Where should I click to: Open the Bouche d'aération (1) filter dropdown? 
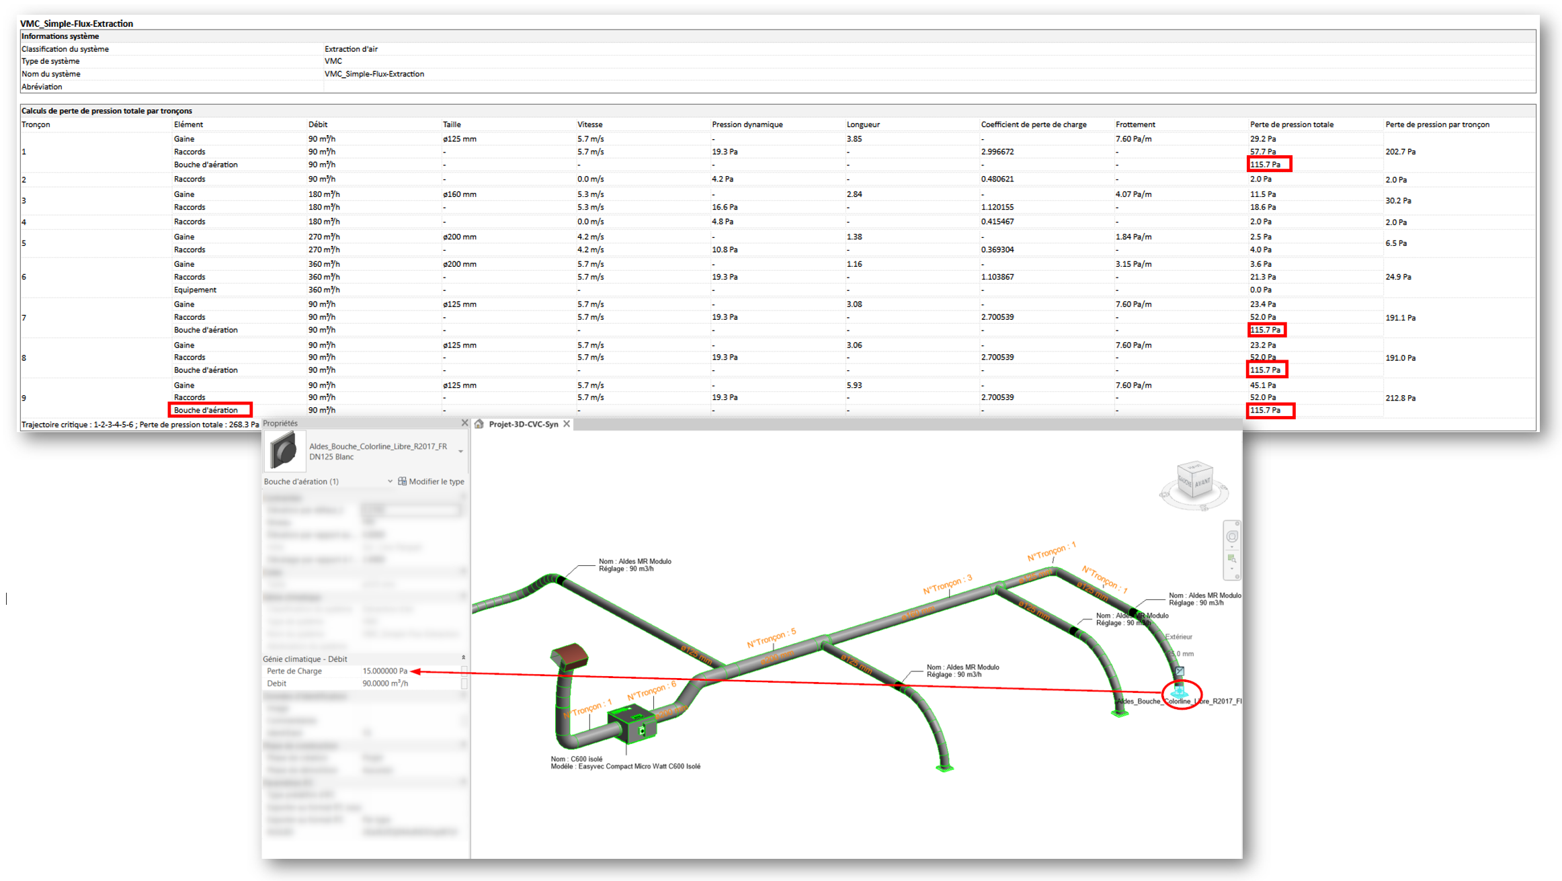pos(390,480)
